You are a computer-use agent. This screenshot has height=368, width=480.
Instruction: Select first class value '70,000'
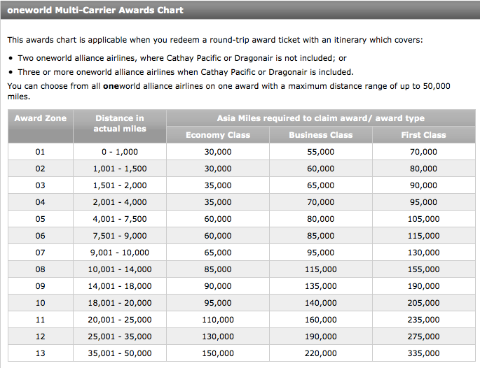[424, 152]
